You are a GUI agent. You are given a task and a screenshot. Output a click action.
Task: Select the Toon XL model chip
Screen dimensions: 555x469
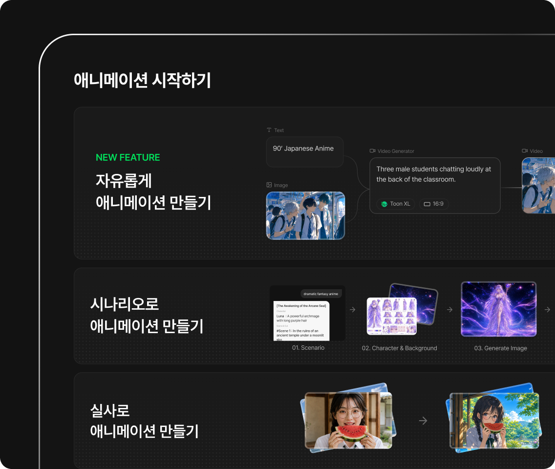[396, 204]
